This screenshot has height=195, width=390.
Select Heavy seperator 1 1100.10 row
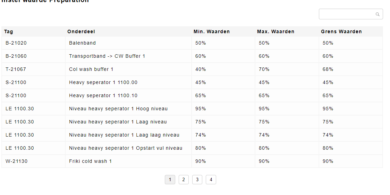(x=192, y=95)
